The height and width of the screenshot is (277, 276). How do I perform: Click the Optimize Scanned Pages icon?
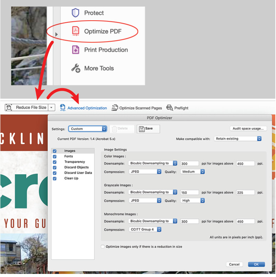[115, 108]
